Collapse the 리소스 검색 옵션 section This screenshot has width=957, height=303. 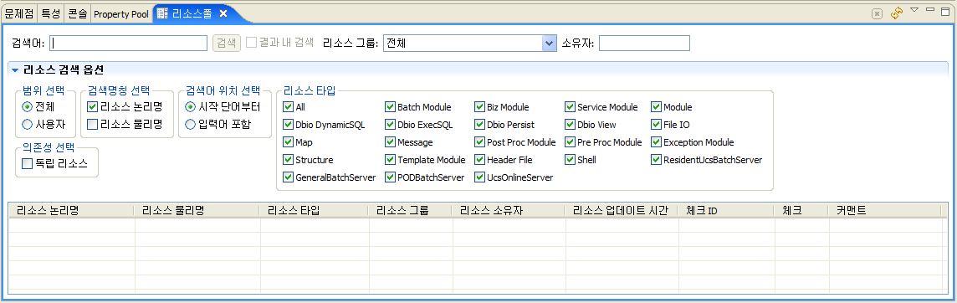point(15,70)
